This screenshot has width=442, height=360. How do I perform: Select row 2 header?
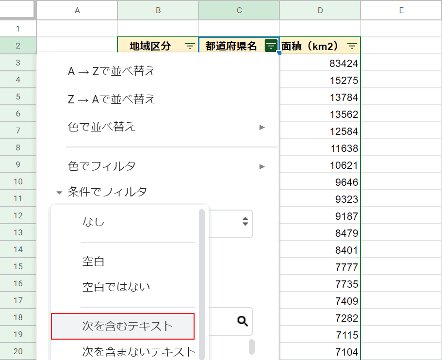pos(18,46)
